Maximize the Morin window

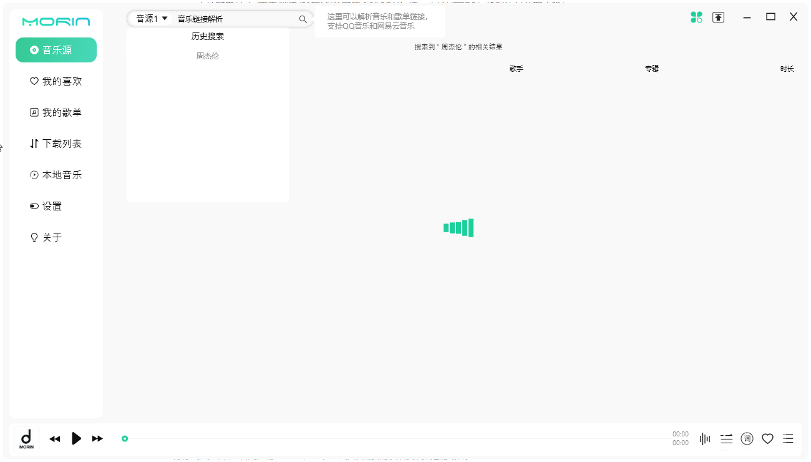point(770,17)
